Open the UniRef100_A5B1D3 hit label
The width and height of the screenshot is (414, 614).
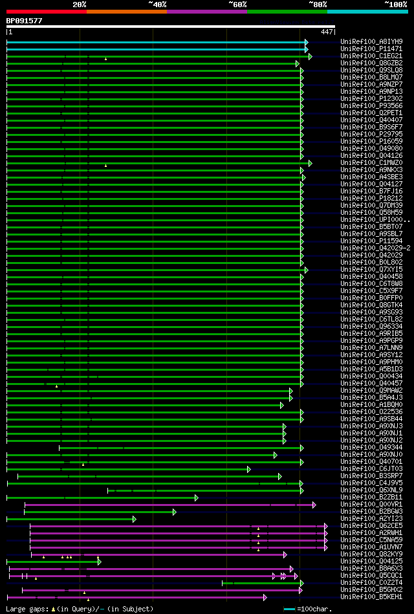pyautogui.click(x=372, y=369)
